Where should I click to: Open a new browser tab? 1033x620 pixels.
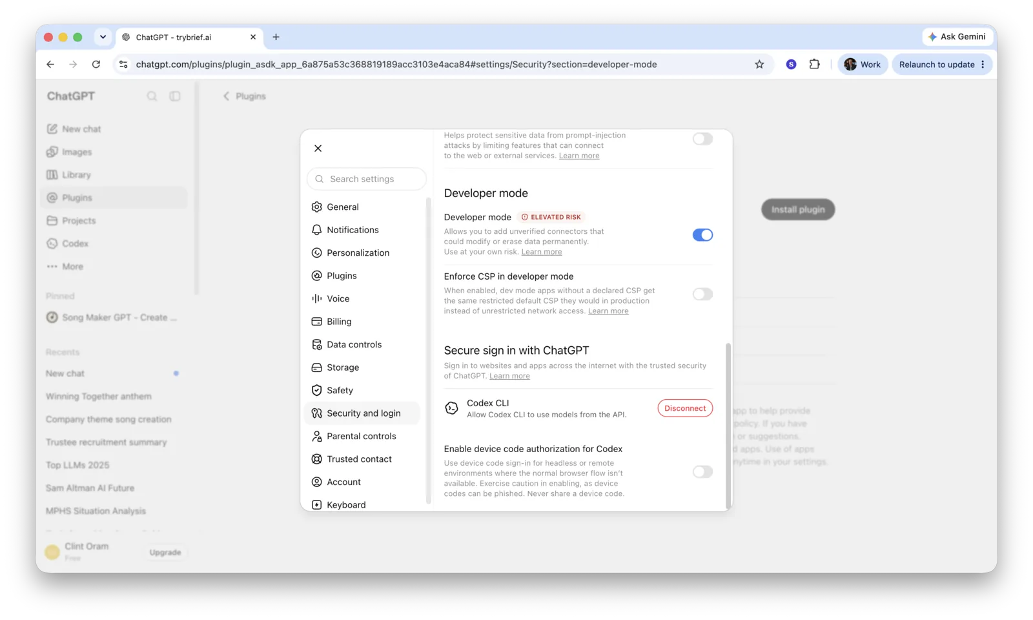276,37
